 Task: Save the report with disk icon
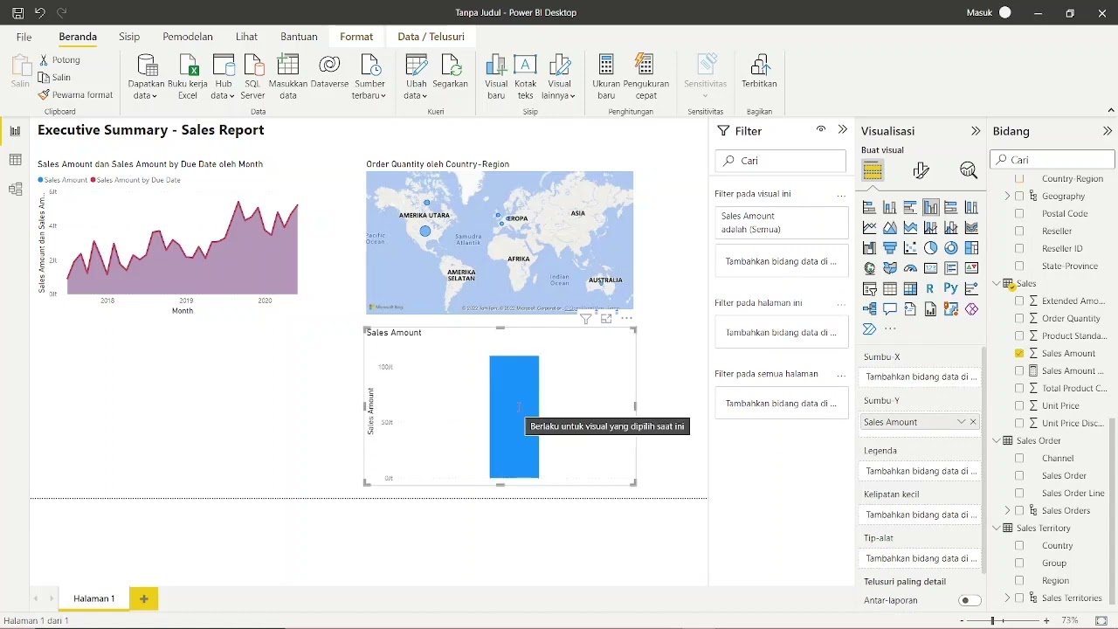tap(17, 13)
